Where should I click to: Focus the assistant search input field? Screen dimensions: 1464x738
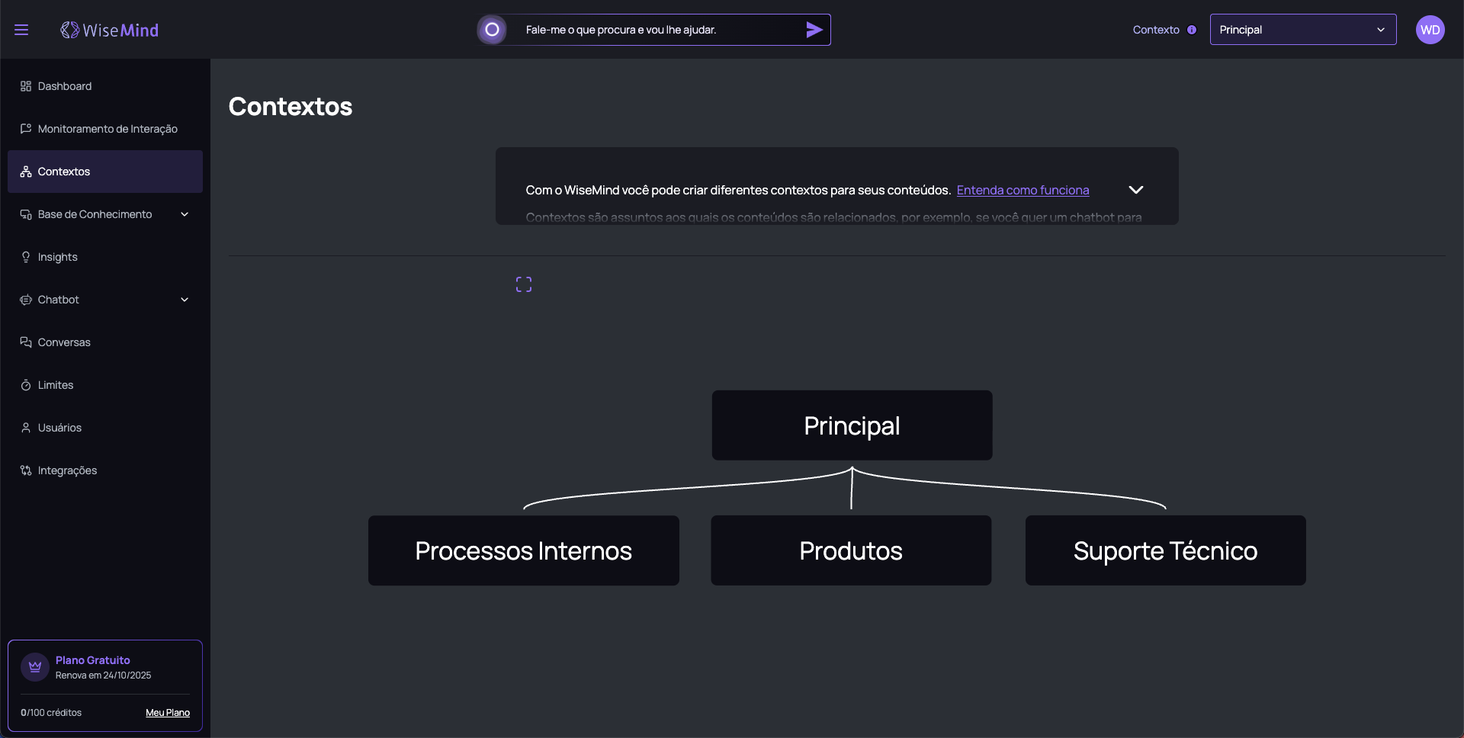[656, 30]
